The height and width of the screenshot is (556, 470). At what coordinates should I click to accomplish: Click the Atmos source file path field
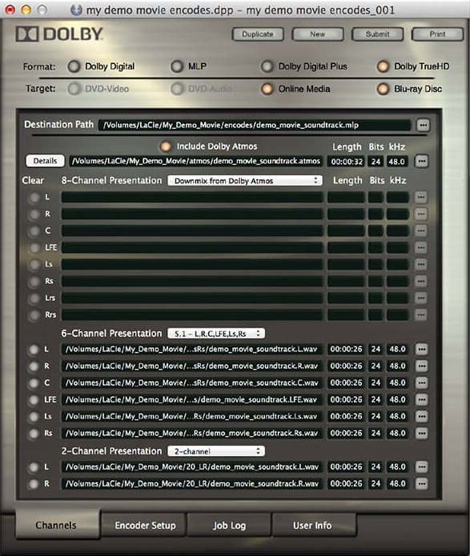[196, 162]
